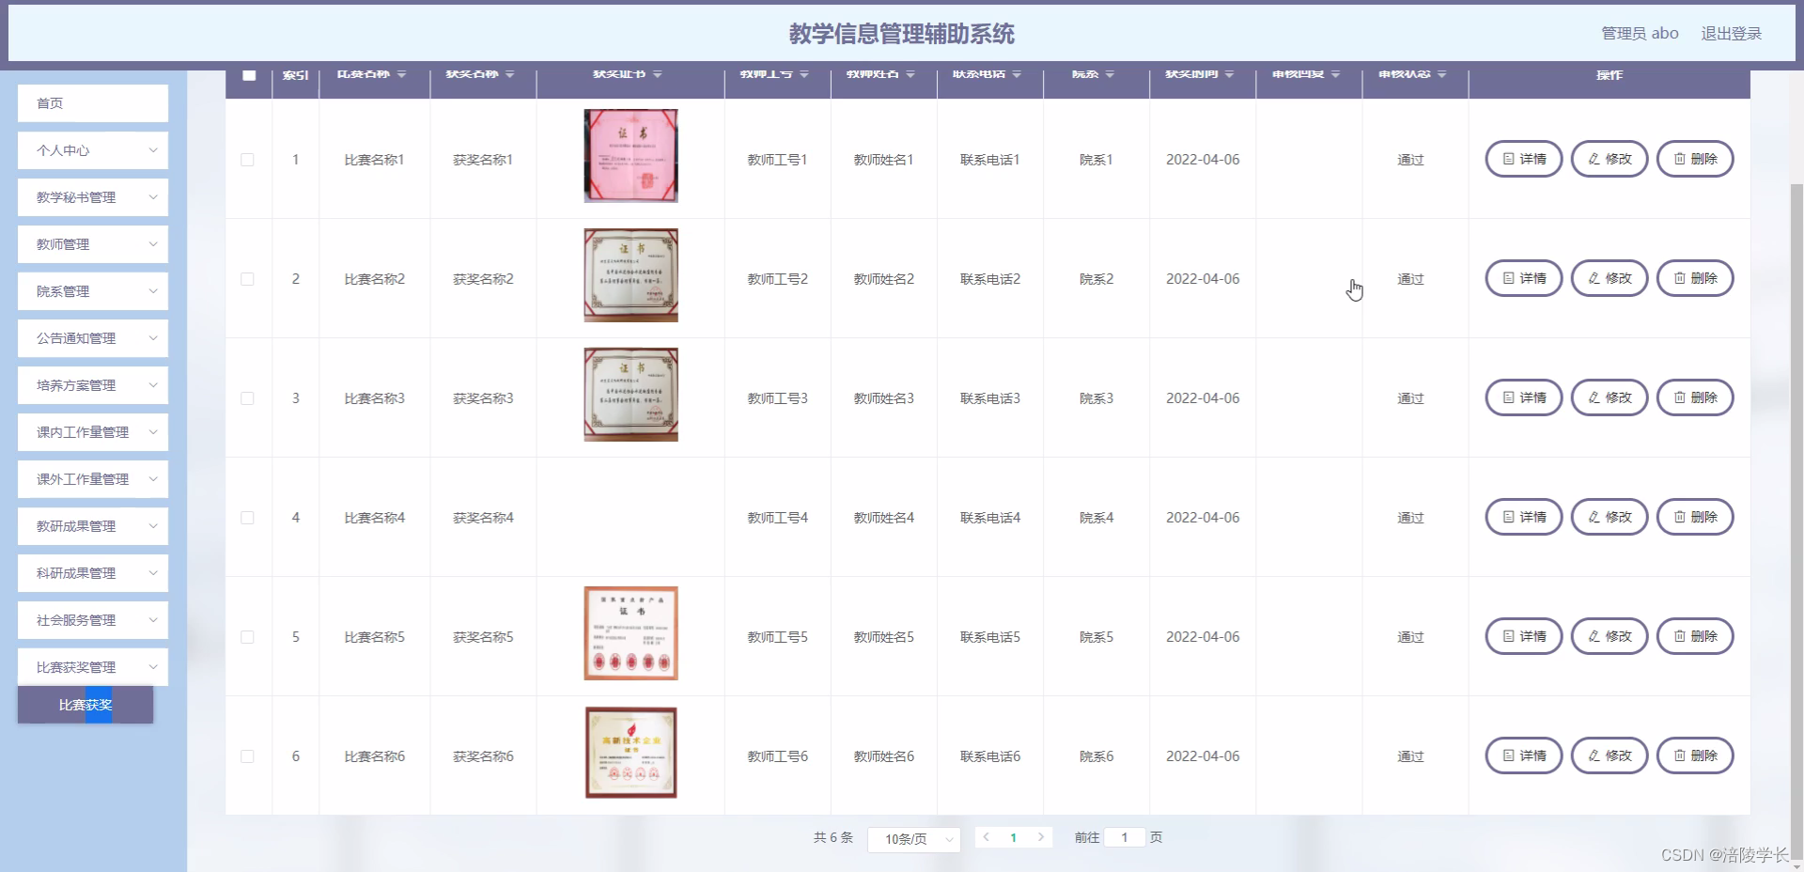
Task: Click the 退出登录 link
Action: [x=1732, y=32]
